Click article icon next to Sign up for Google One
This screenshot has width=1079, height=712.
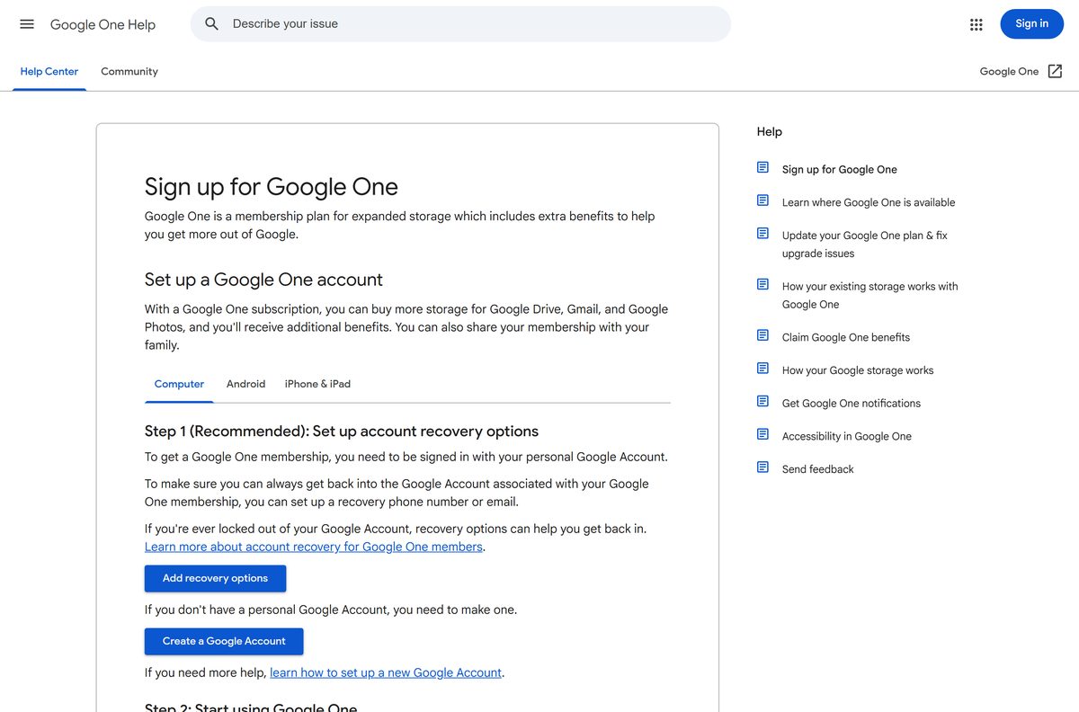762,167
